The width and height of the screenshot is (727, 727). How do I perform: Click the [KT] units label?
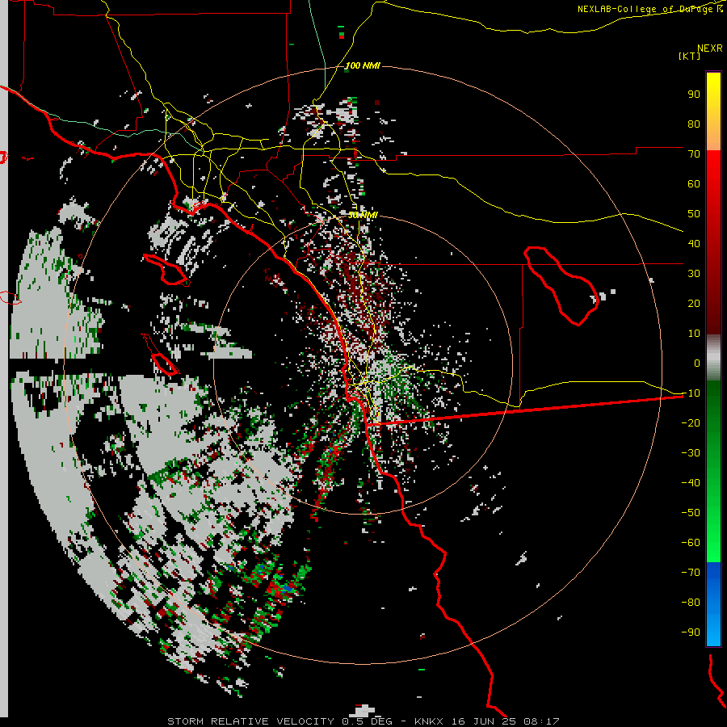click(x=690, y=56)
